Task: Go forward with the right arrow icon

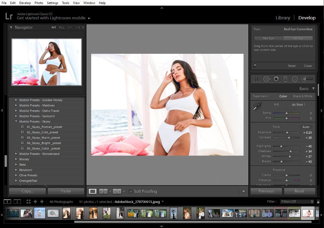Action: pos(42,202)
